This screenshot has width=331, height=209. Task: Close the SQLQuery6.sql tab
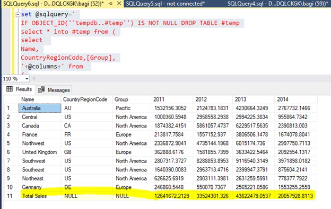pyautogui.click(x=119, y=4)
